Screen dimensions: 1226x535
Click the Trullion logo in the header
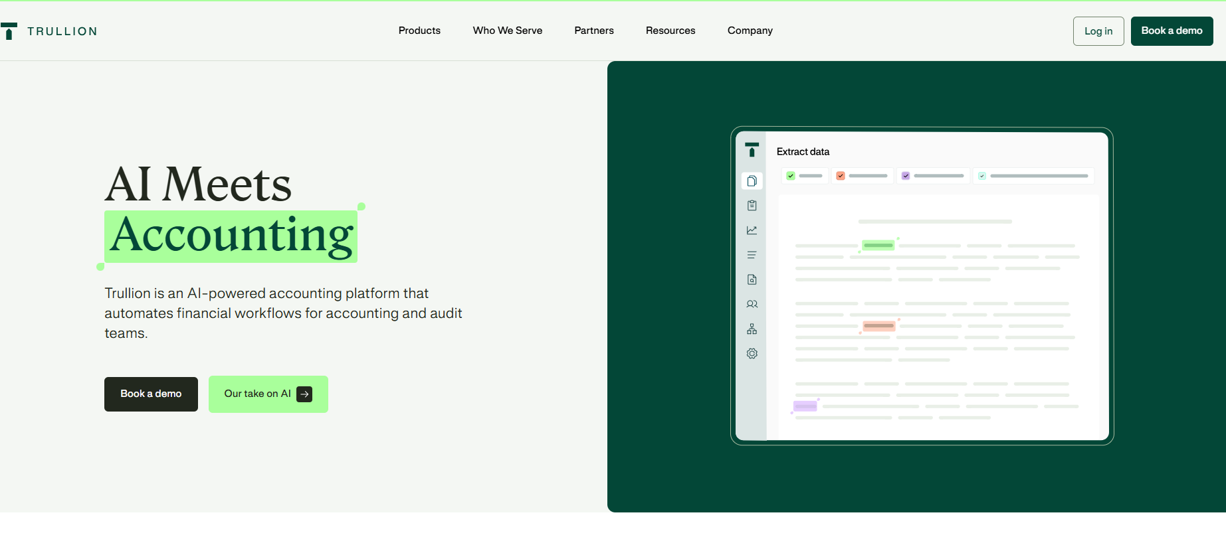coord(49,31)
